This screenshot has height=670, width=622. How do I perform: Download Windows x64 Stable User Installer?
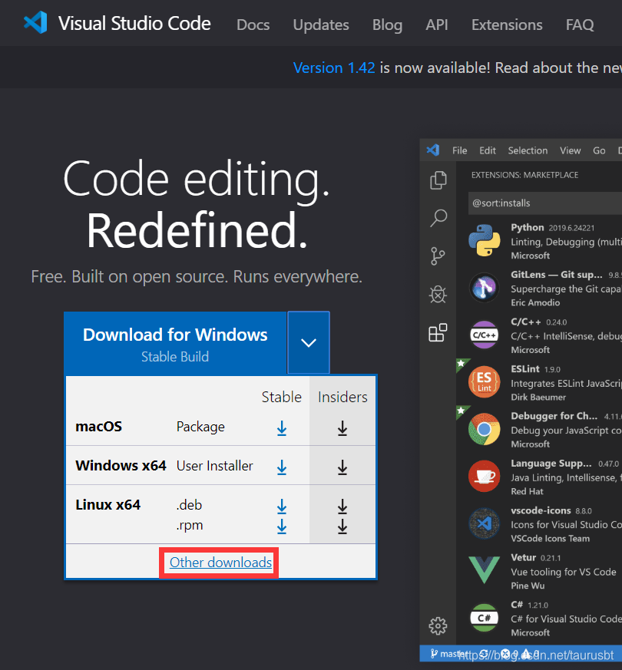point(282,467)
